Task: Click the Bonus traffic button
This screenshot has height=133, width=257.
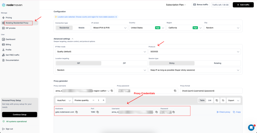Action: pyautogui.click(x=201, y=5)
